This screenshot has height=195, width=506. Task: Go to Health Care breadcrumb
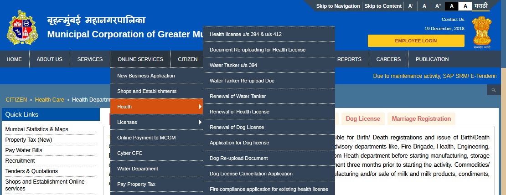(49, 99)
